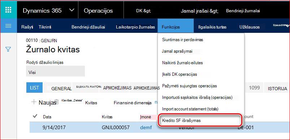Open the demf company link
Screen dimensions: 290x140
point(146,127)
